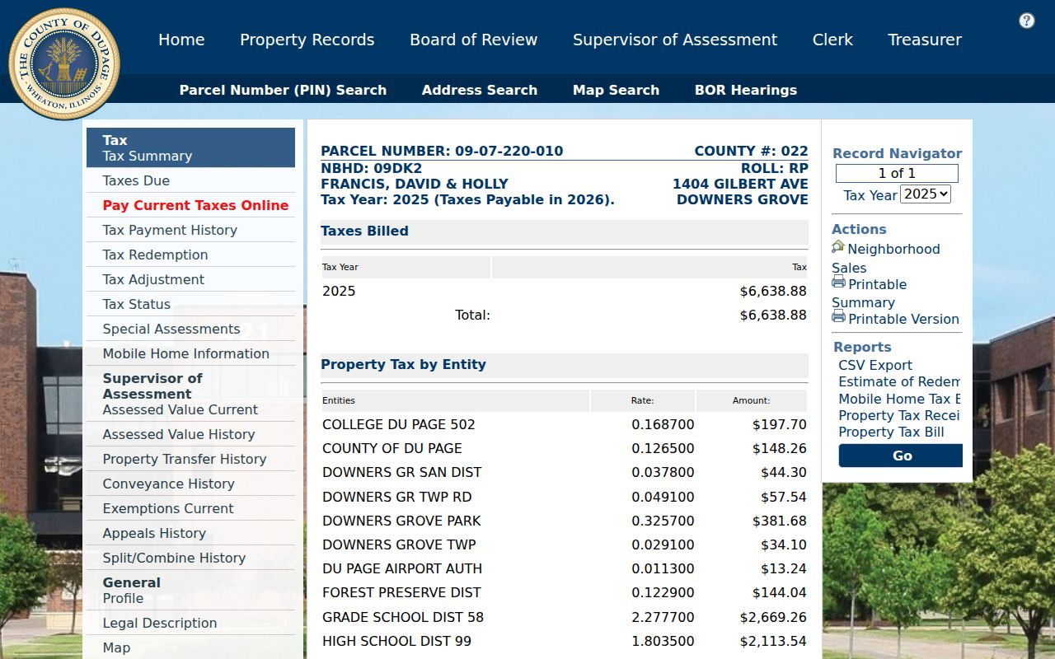Viewport: 1055px width, 659px height.
Task: Click the DuPage County seal logo
Action: click(64, 64)
